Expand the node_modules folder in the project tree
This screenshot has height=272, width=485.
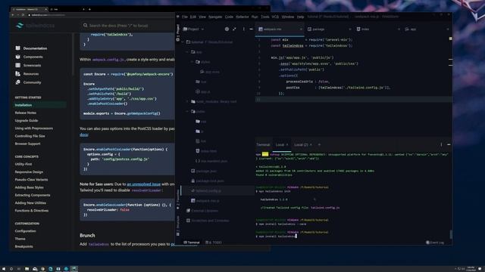point(187,101)
